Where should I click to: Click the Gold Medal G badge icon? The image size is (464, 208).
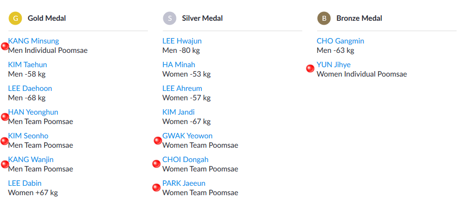tap(15, 18)
